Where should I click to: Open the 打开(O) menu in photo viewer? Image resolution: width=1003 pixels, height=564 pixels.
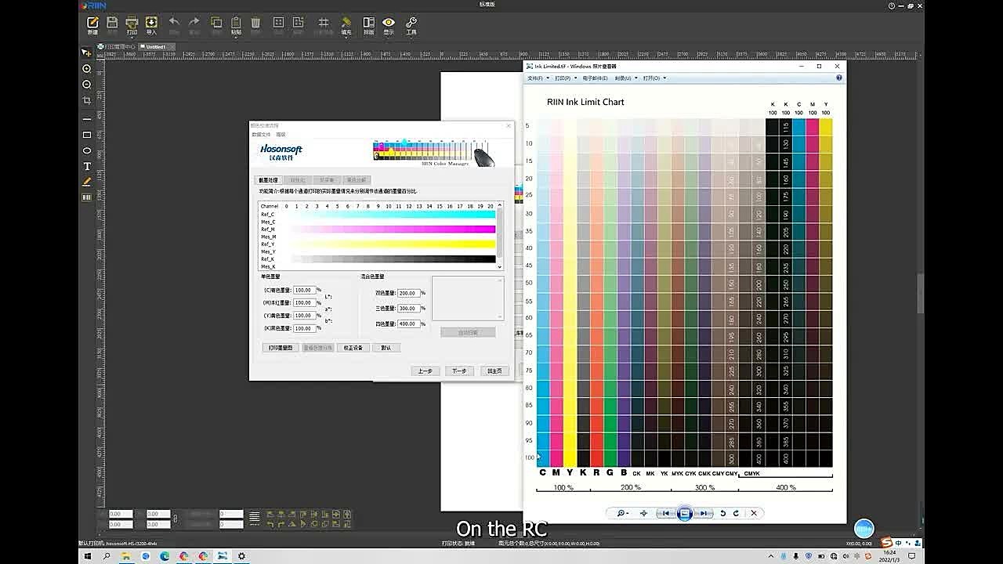click(655, 78)
